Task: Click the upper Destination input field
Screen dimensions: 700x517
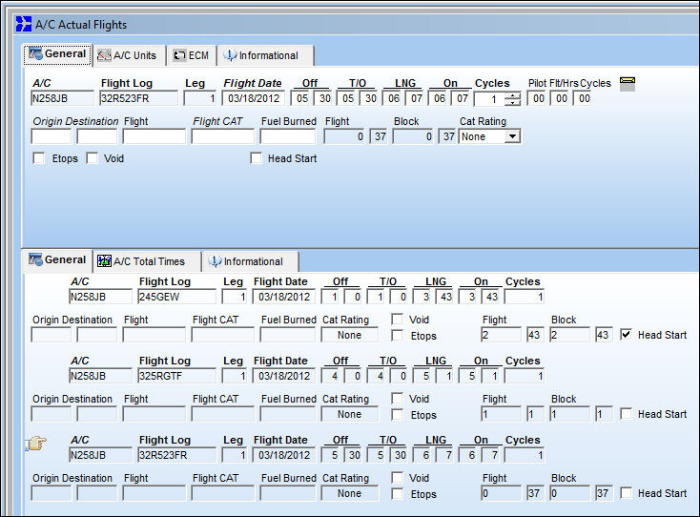Action: point(97,136)
